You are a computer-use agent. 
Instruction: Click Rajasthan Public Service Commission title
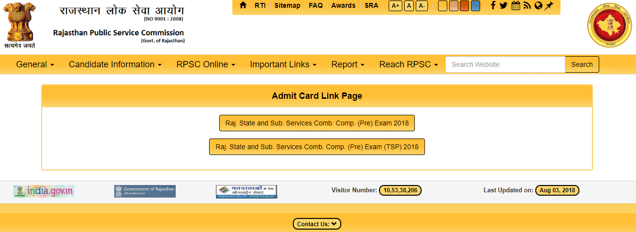coord(119,33)
